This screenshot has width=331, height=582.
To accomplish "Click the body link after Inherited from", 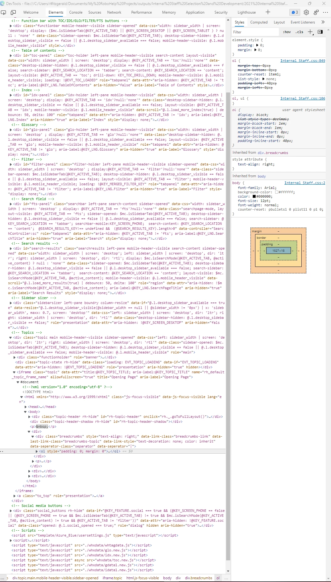I will click(262, 176).
